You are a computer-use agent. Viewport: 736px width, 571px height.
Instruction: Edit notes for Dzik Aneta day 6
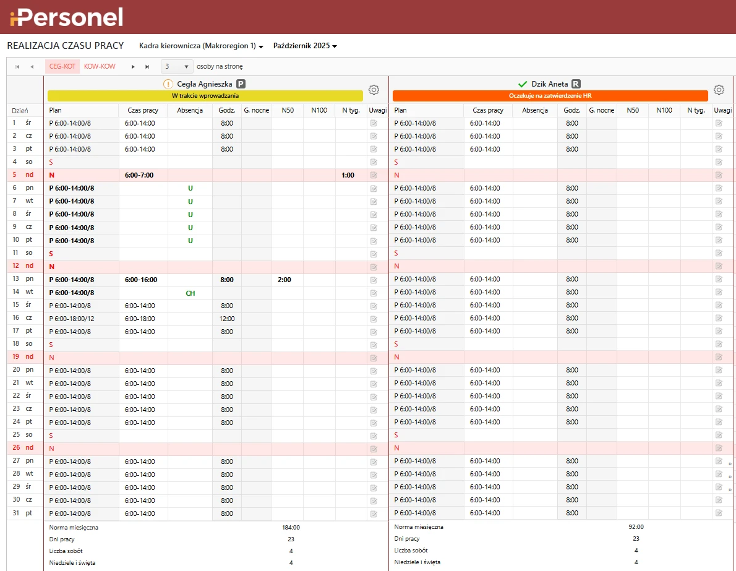coord(719,188)
